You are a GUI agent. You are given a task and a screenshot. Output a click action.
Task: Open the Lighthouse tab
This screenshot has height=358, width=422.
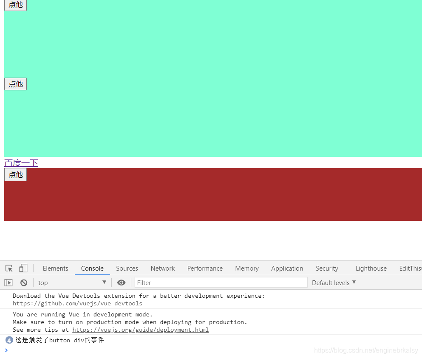[371, 268]
